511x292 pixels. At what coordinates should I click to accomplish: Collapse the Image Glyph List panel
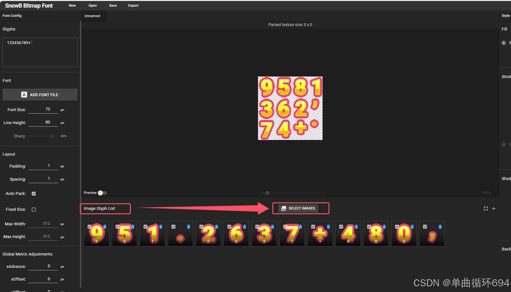point(494,209)
